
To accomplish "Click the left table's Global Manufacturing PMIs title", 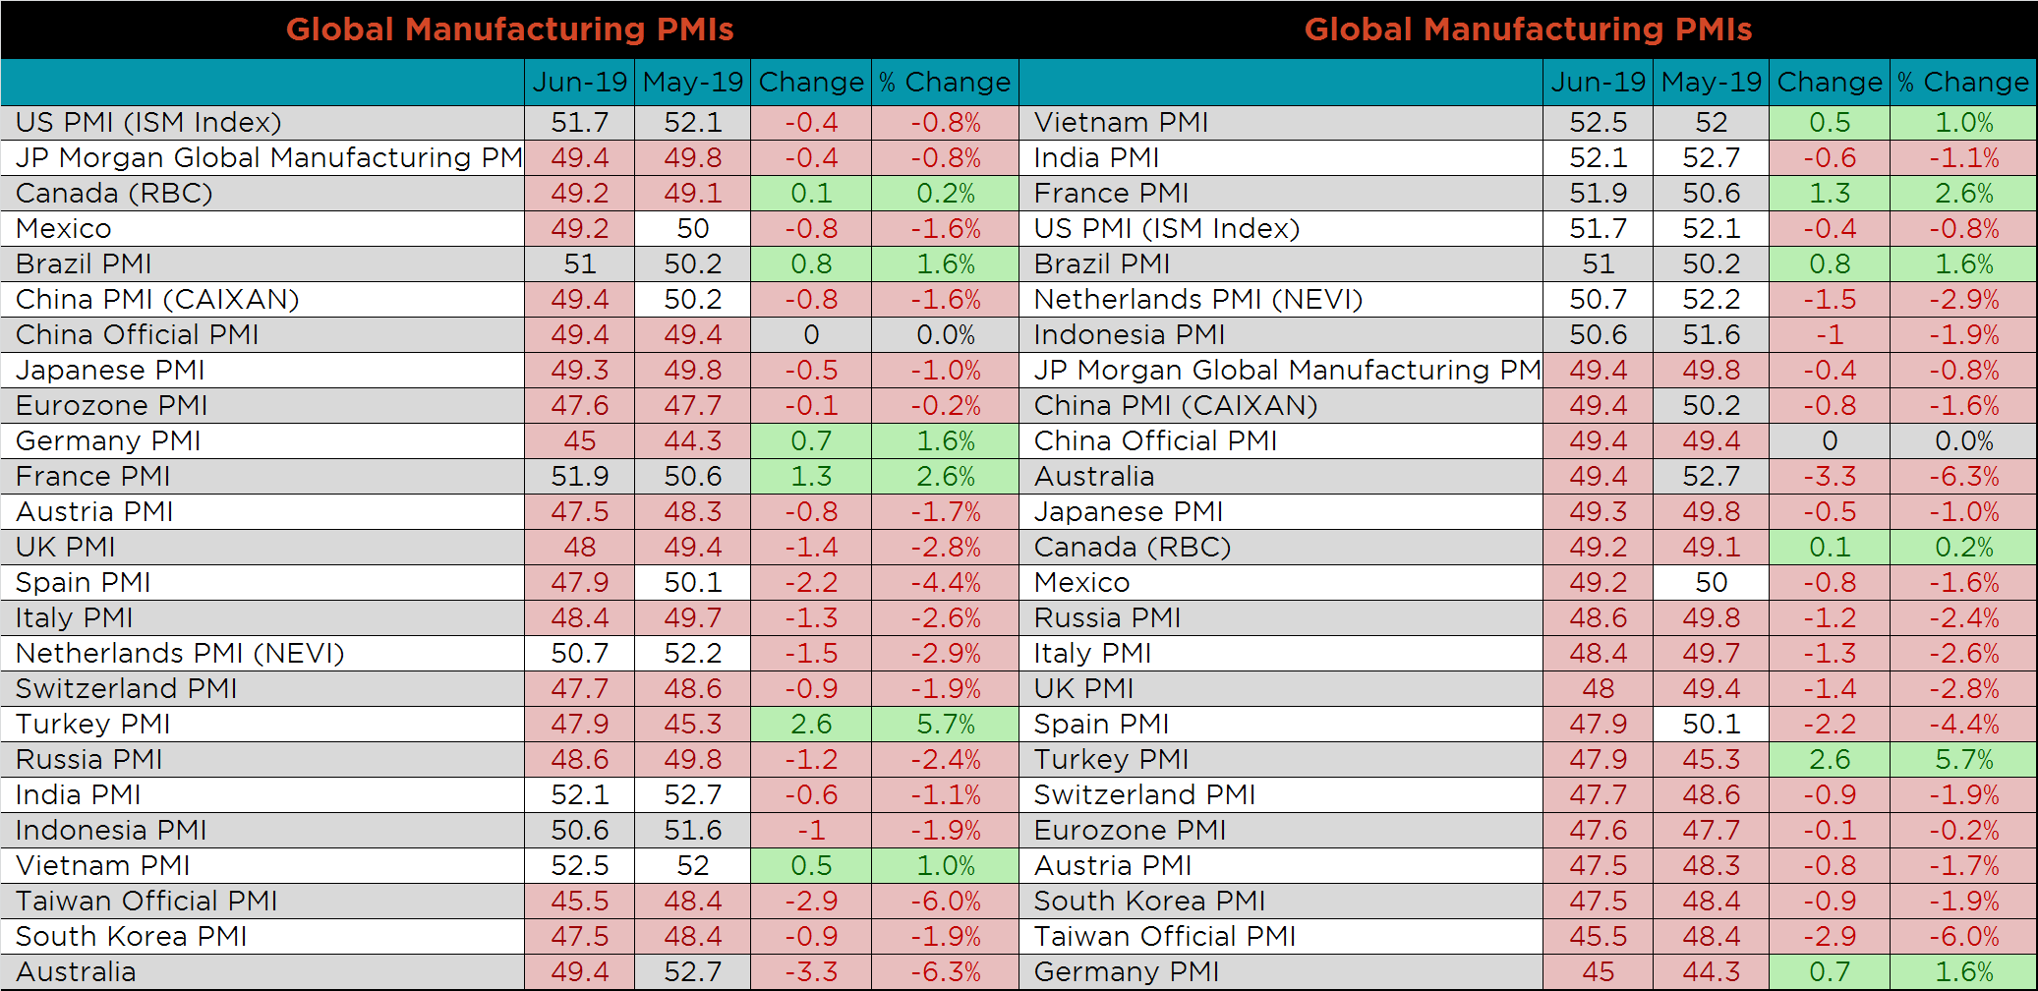I will pyautogui.click(x=509, y=29).
